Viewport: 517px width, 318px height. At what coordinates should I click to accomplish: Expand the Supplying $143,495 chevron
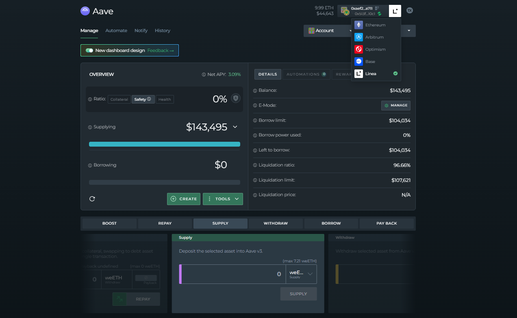coord(235,127)
